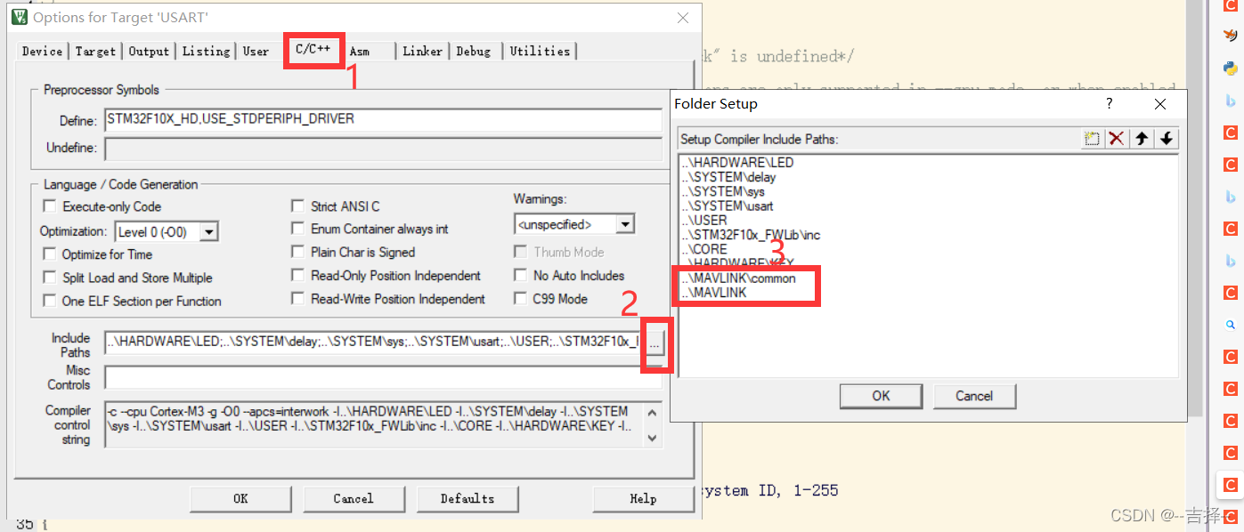This screenshot has width=1244, height=532.
Task: Select the ..\SYSTEM\sys include path
Action: 723,191
